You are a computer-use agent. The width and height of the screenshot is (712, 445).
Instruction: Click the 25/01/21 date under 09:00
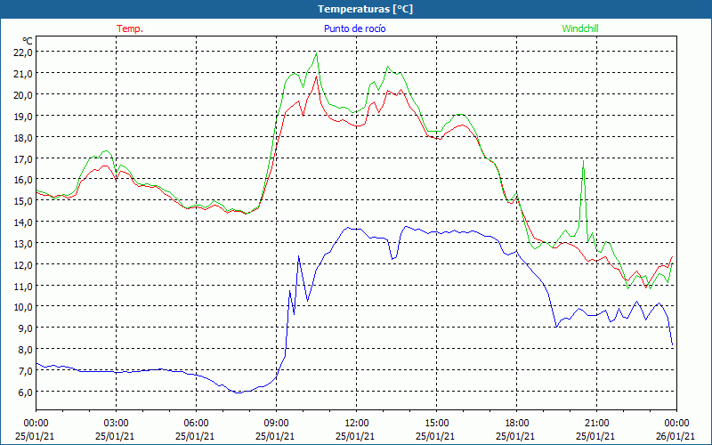pyautogui.click(x=275, y=436)
